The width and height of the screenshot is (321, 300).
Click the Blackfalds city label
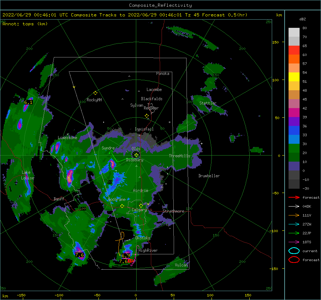tap(152, 99)
